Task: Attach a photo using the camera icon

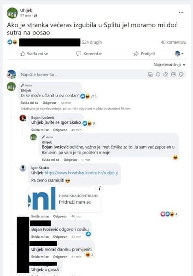Action: click(166, 75)
